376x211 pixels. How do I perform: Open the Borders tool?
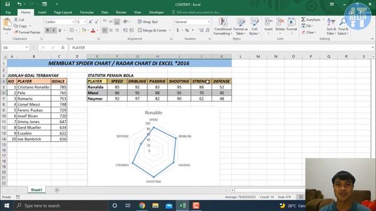coord(72,30)
